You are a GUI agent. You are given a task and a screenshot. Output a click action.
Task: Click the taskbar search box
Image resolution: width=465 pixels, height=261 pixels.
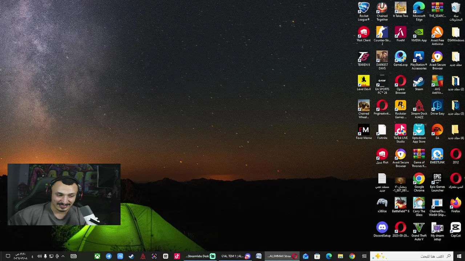click(412, 256)
